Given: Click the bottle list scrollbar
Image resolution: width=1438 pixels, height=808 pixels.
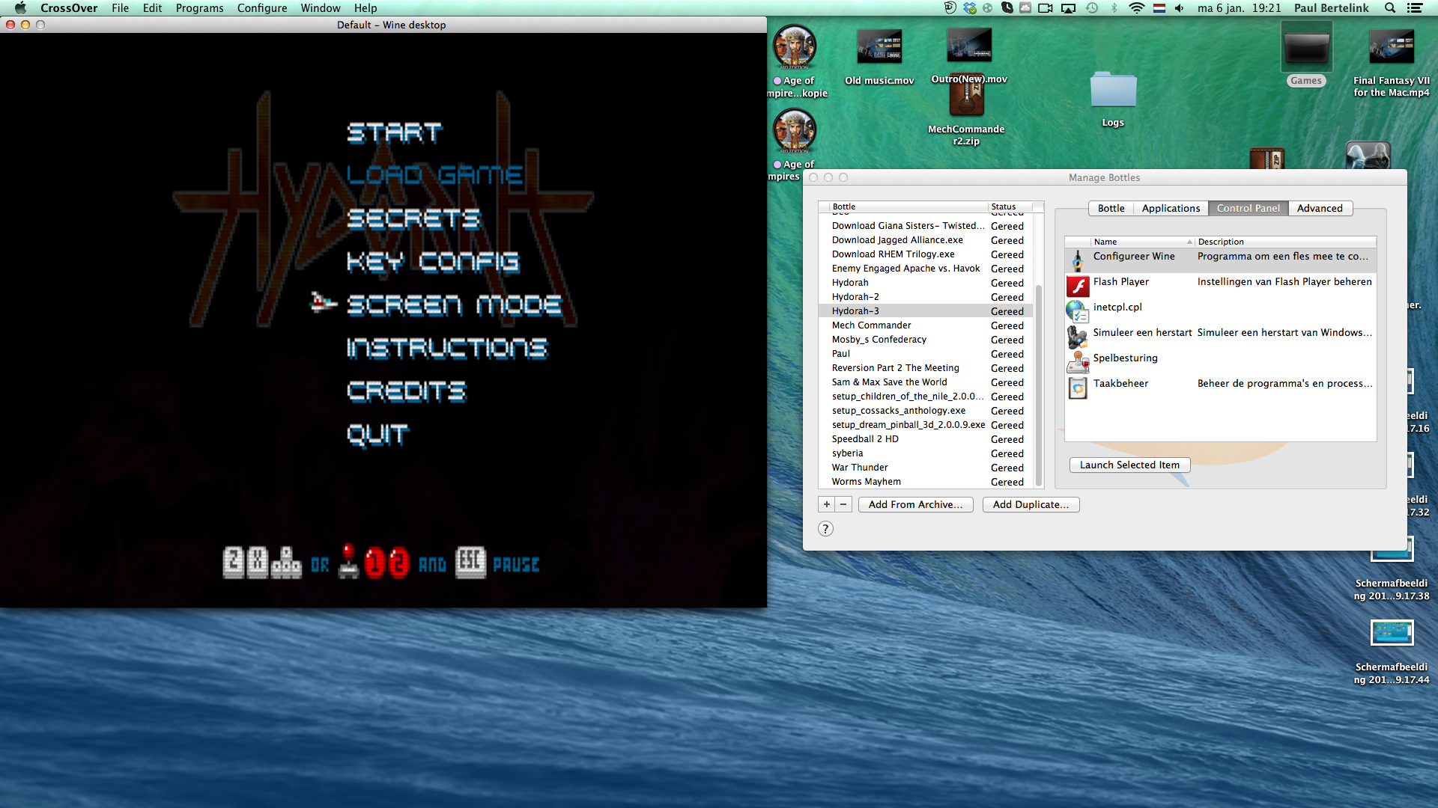Looking at the screenshot, I should pos(1039,344).
